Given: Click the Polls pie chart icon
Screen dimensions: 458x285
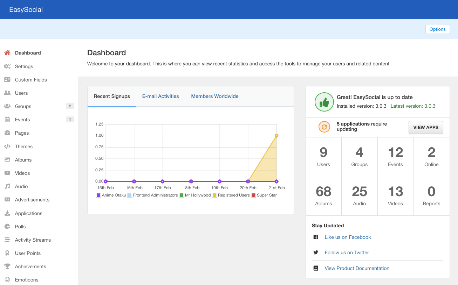Looking at the screenshot, I should click(x=7, y=227).
